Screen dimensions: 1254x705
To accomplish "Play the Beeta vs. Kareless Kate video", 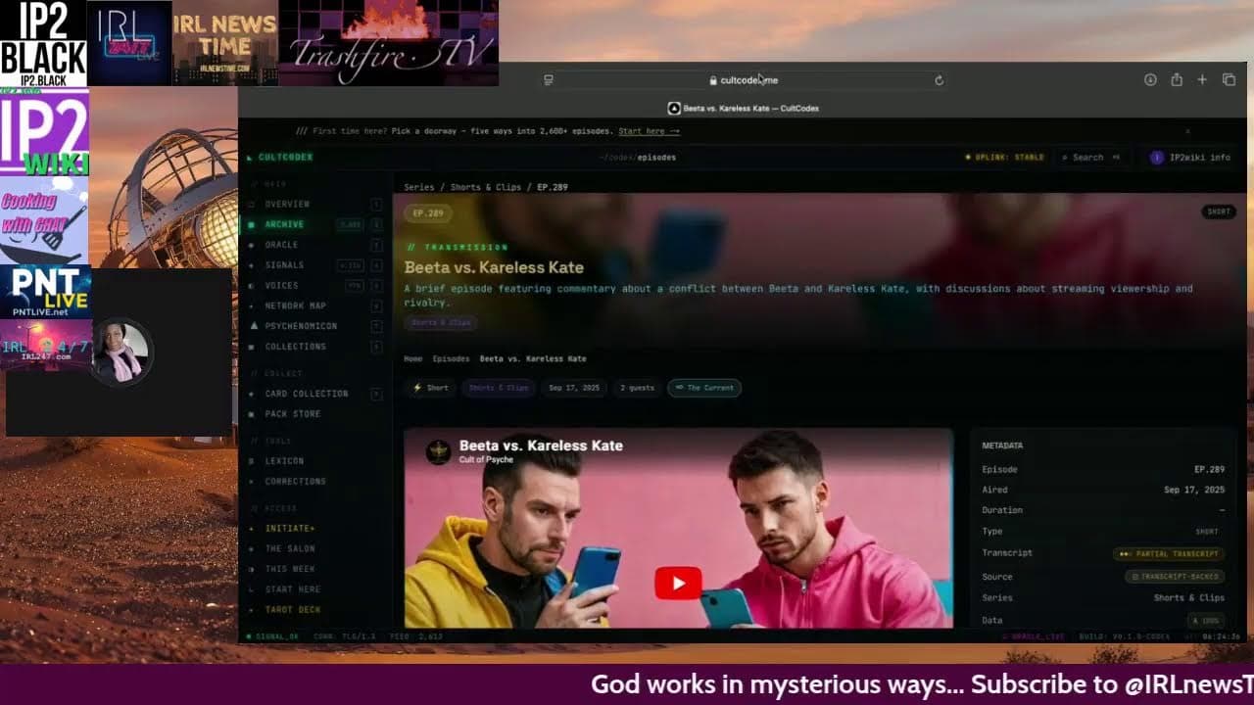I will point(678,583).
